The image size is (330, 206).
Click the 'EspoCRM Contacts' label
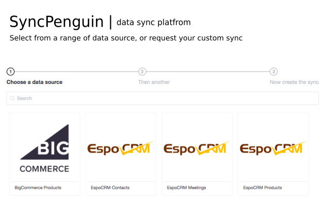click(x=110, y=187)
